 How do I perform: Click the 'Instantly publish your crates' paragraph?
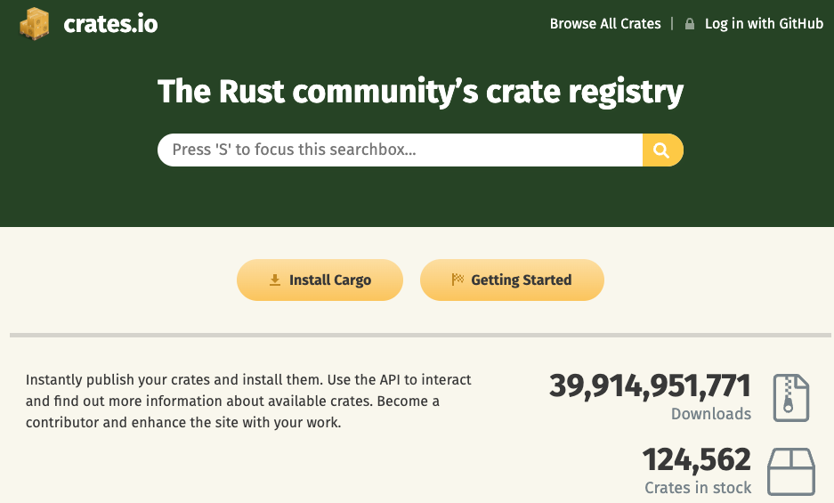(x=248, y=401)
